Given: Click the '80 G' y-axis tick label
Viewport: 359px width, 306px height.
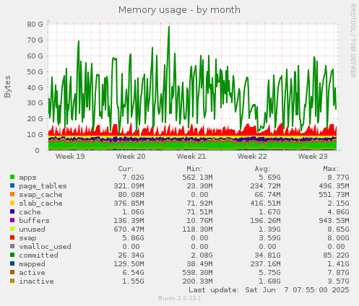Looking at the screenshot, I should [35, 24].
